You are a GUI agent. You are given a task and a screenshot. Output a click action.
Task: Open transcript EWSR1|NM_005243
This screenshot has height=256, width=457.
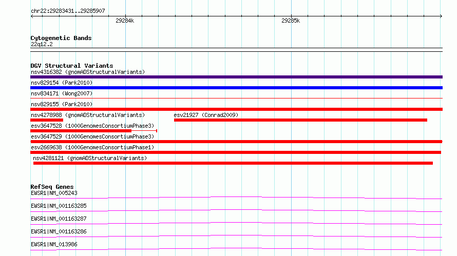click(x=54, y=193)
